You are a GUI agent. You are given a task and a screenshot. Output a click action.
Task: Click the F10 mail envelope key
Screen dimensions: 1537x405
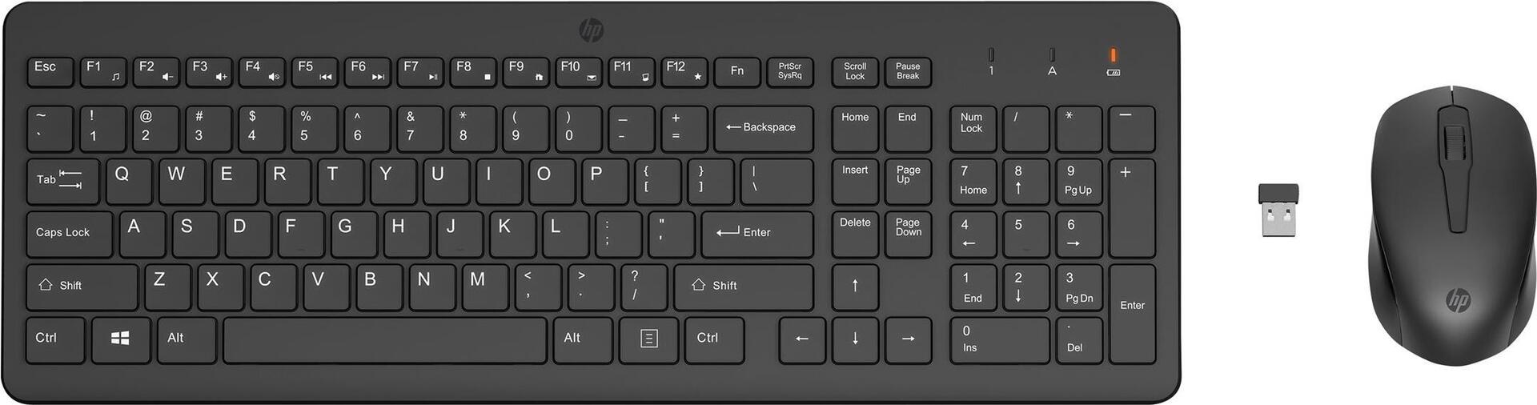pos(579,71)
